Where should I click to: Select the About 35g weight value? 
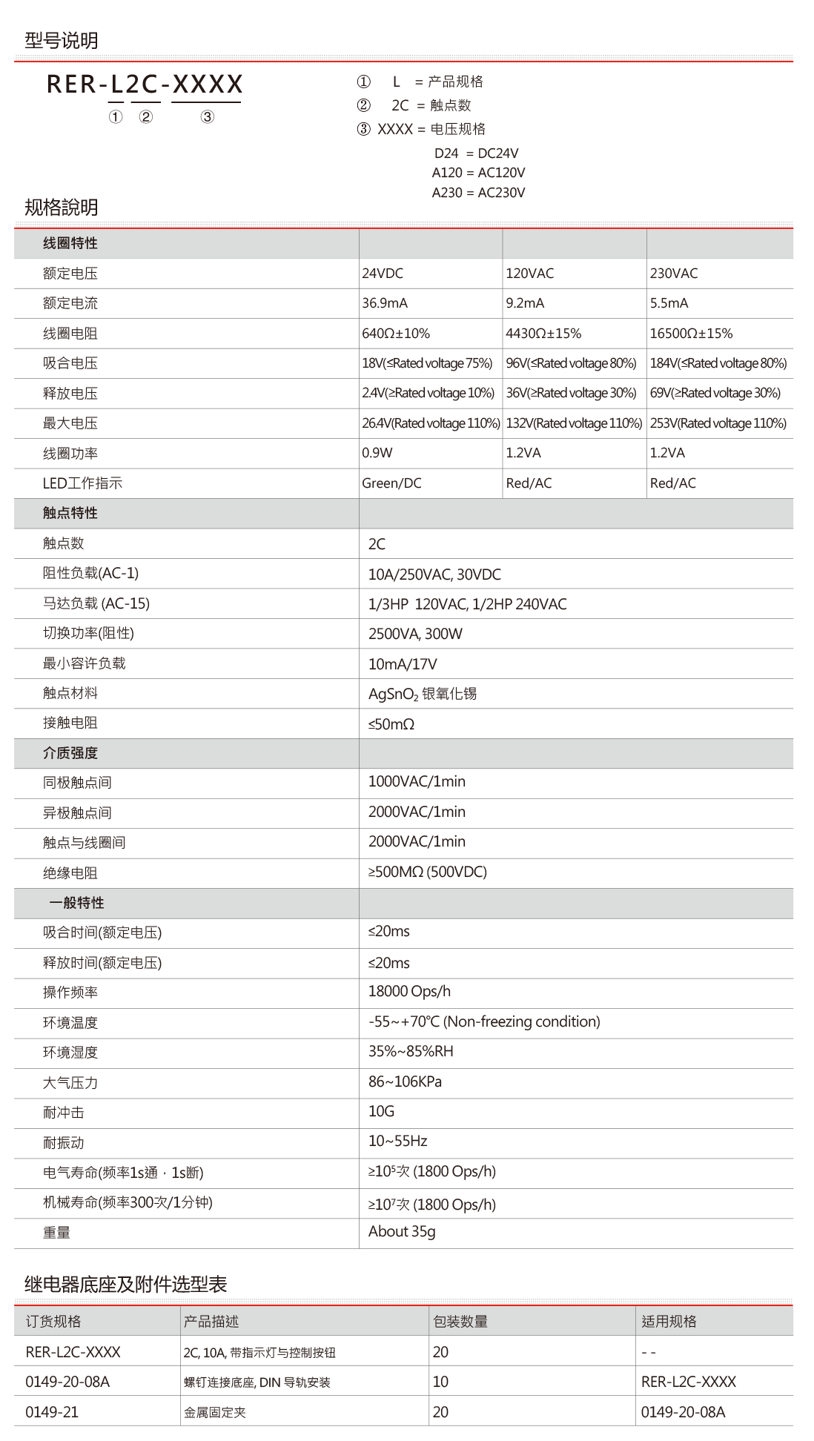[x=402, y=1231]
